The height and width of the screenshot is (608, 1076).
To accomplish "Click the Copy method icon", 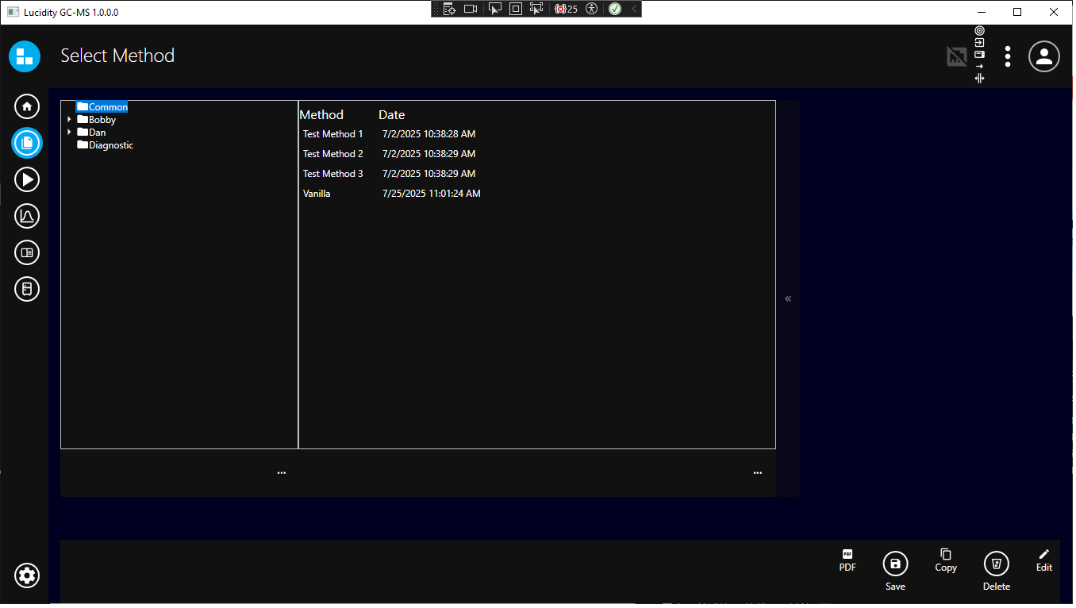I will (946, 555).
